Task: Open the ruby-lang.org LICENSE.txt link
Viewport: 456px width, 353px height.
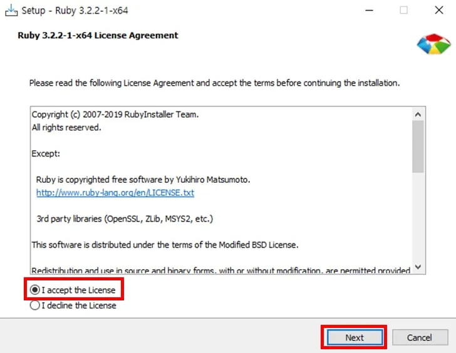Action: [115, 193]
